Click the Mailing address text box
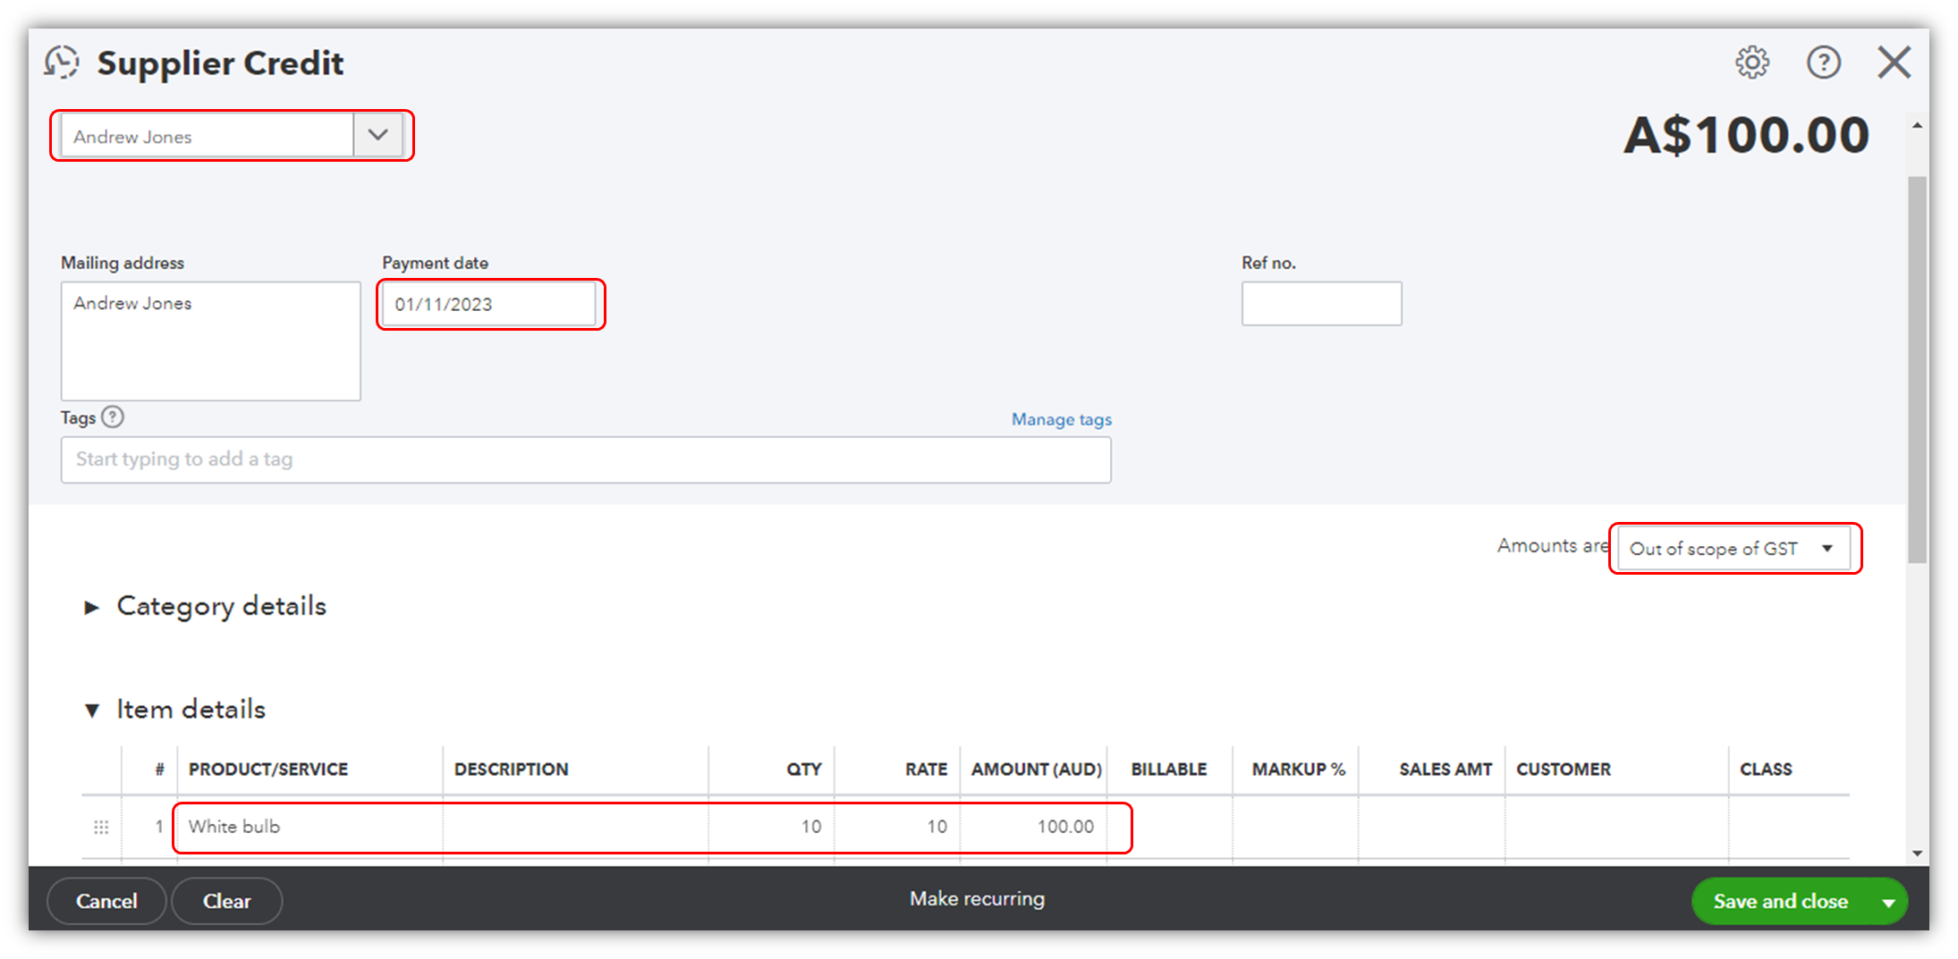 click(x=211, y=341)
